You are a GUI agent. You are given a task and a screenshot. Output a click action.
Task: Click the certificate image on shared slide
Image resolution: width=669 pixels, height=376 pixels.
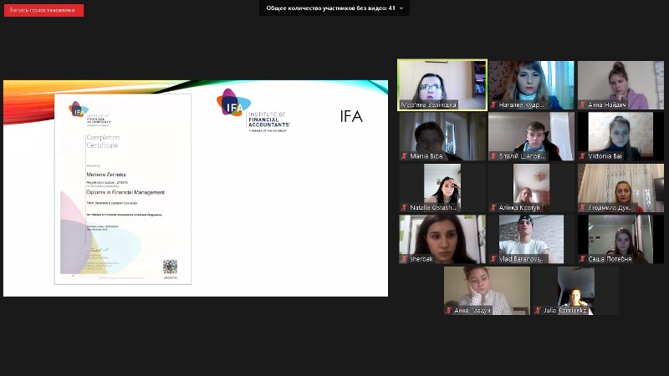(x=123, y=189)
